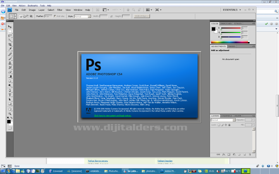Open the Screen Mode dropdown
This screenshot has width=279, height=174.
tap(158, 10)
